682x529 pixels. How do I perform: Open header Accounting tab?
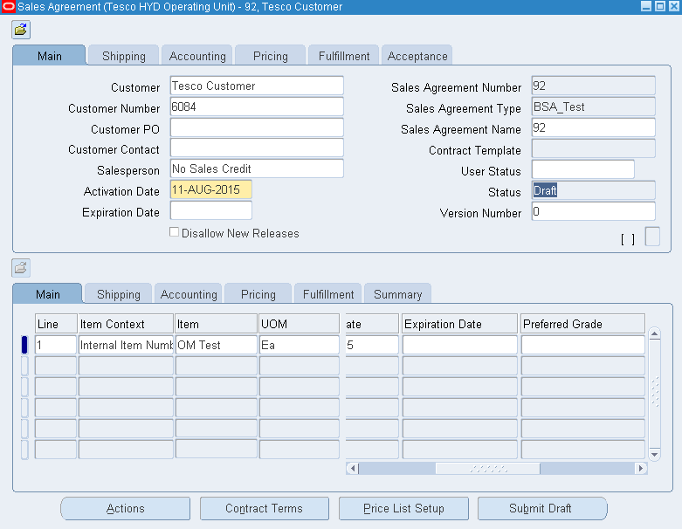pyautogui.click(x=197, y=56)
